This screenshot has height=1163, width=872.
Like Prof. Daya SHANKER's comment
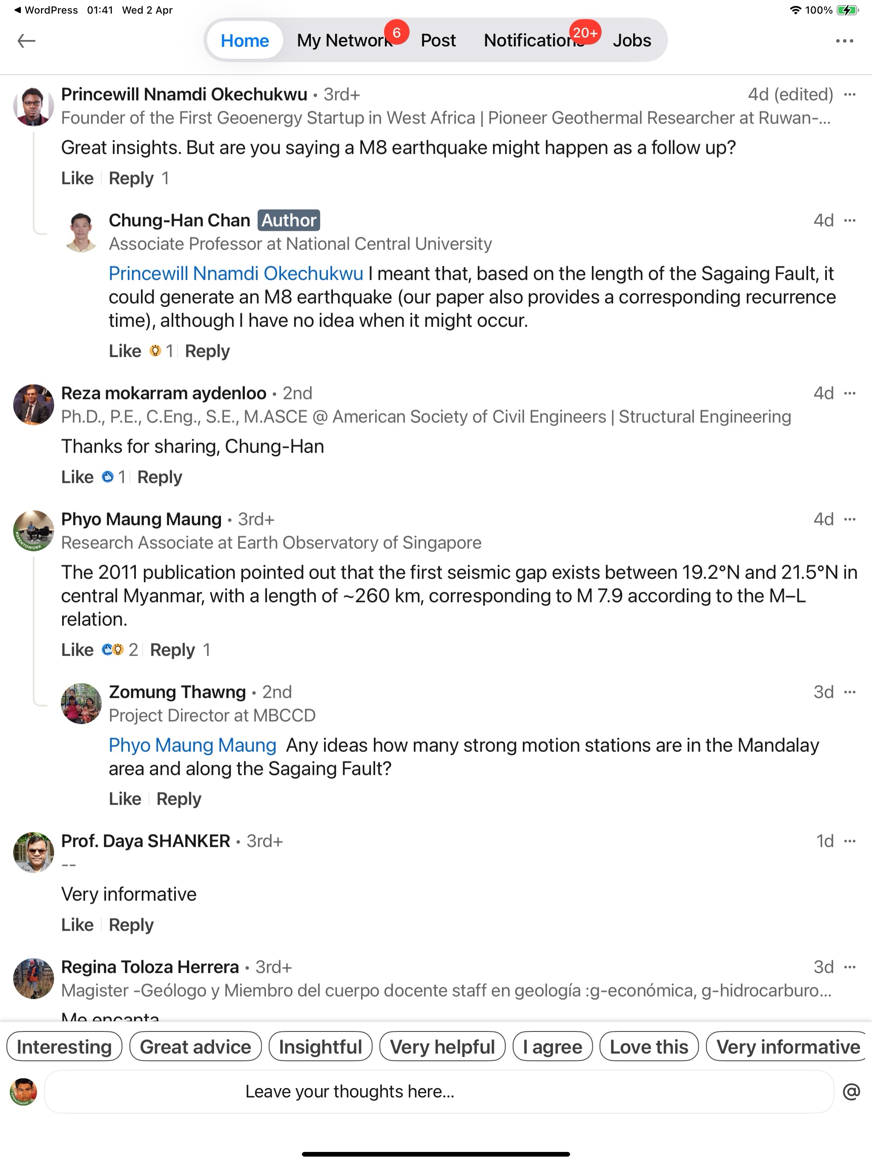point(77,925)
